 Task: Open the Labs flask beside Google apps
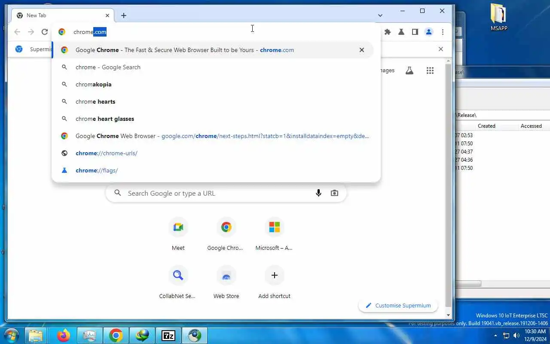tap(409, 71)
